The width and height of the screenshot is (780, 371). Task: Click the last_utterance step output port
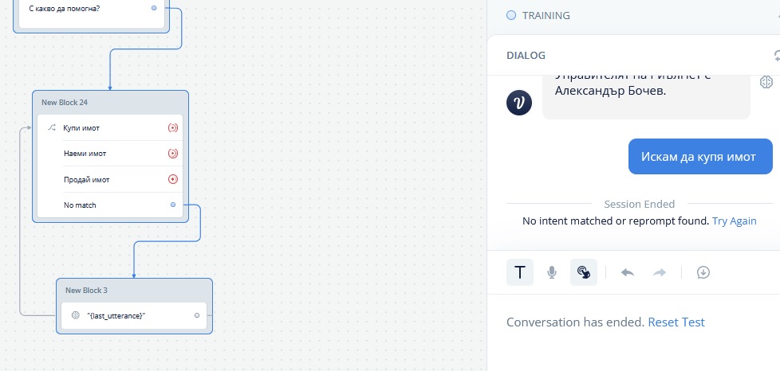click(x=197, y=315)
